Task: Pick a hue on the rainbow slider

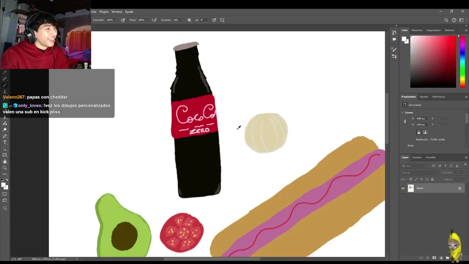Action: pos(462,62)
